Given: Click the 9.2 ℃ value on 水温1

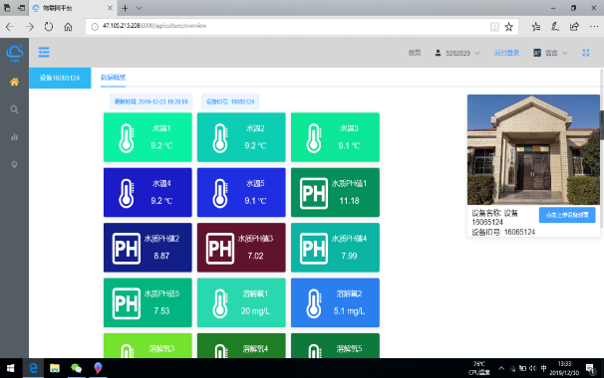Looking at the screenshot, I should pyautogui.click(x=161, y=146).
